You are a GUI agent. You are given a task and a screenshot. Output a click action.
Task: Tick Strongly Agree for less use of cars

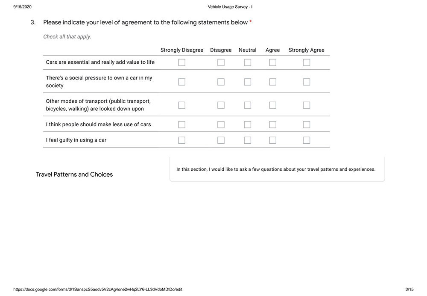tap(306, 124)
